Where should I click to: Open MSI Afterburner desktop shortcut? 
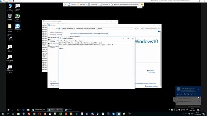17,18
